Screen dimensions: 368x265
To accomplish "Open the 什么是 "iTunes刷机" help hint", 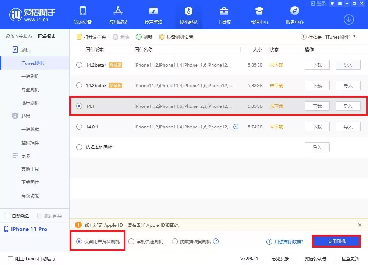I will pos(328,37).
